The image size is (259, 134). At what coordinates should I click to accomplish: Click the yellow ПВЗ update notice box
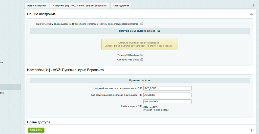pyautogui.click(x=140, y=44)
